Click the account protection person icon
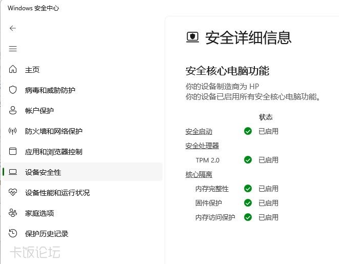Viewport: 339px width, 264px height. [x=13, y=110]
